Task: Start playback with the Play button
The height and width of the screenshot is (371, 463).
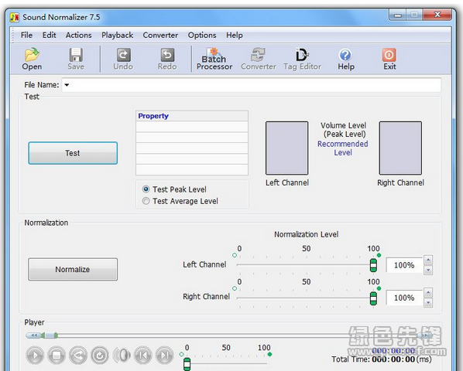Action: coord(35,356)
